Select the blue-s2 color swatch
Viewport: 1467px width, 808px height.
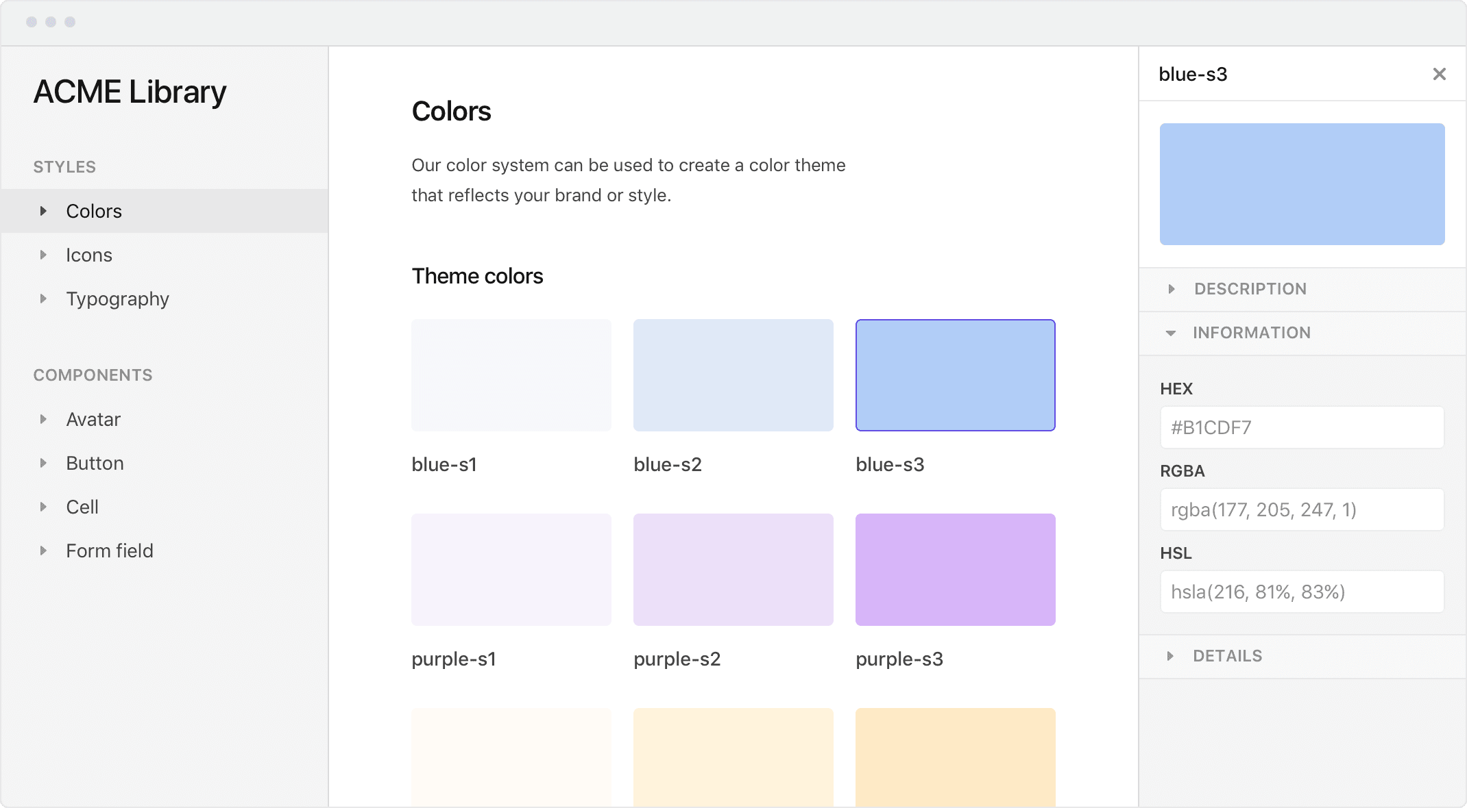point(733,375)
